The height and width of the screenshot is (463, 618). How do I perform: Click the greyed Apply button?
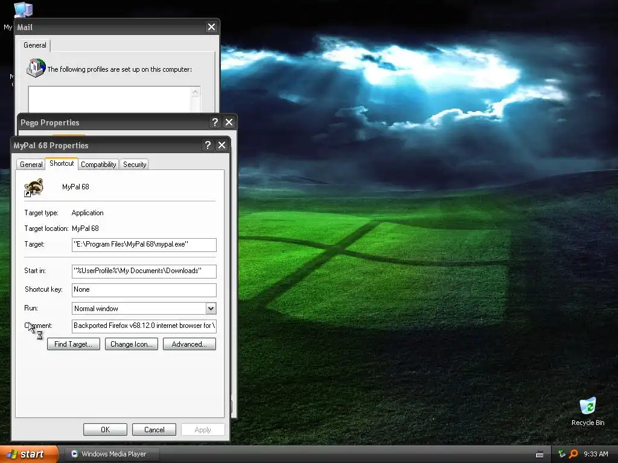coord(203,429)
